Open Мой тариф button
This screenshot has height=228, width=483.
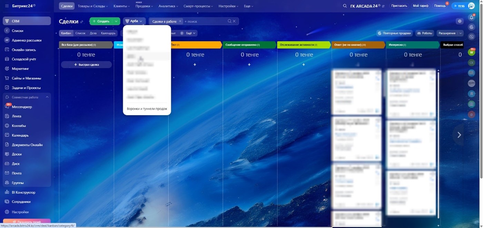point(421,6)
